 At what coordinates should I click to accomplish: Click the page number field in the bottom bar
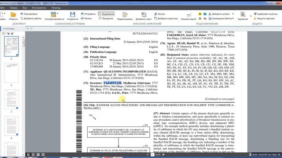coord(152,154)
